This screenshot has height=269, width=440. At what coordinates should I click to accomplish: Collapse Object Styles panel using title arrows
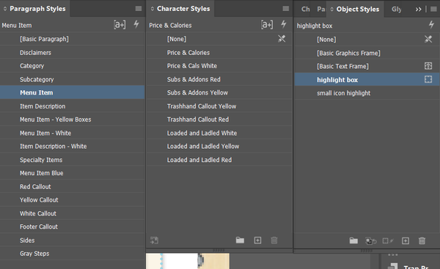tap(332, 10)
